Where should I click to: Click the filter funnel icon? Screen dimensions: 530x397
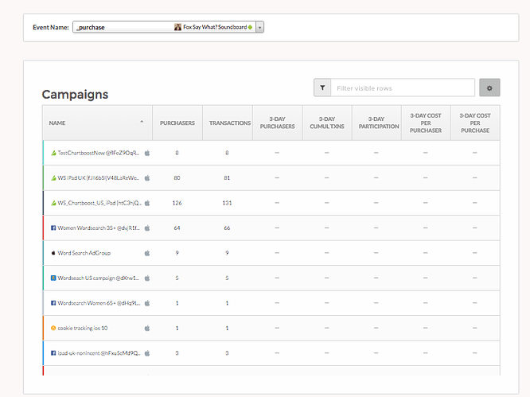pyautogui.click(x=322, y=88)
